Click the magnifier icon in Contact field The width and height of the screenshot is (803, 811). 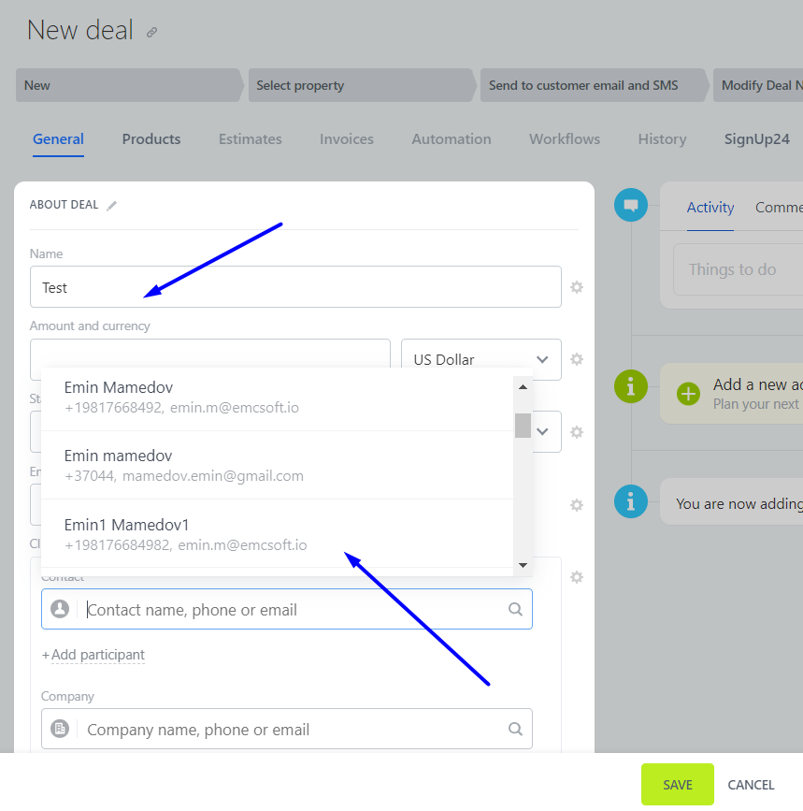[515, 609]
